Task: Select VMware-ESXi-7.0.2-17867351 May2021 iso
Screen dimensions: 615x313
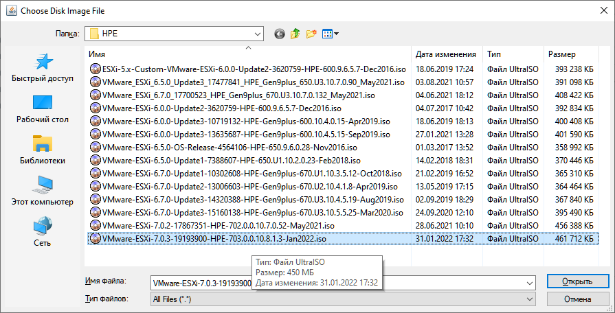Action: [x=218, y=226]
